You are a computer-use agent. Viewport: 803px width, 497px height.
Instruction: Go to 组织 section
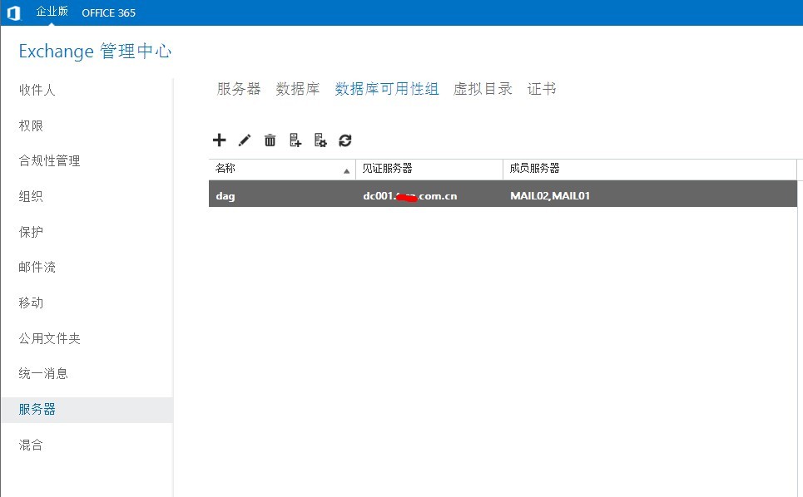(x=31, y=196)
